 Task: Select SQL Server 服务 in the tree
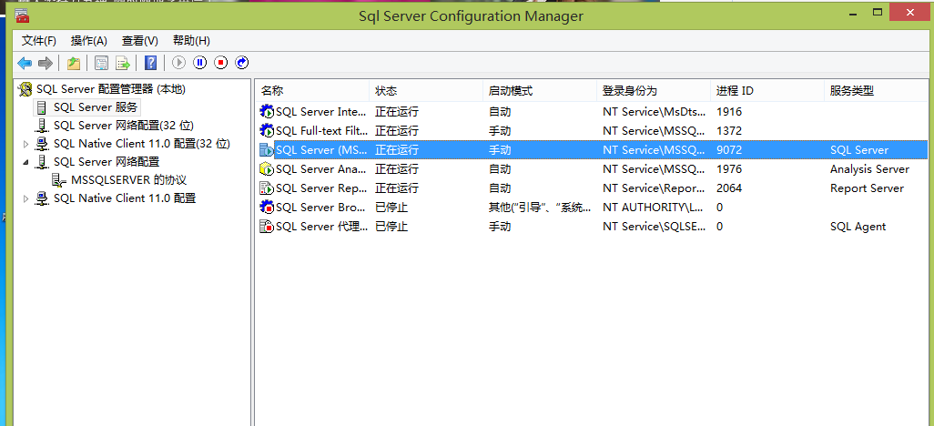(96, 107)
